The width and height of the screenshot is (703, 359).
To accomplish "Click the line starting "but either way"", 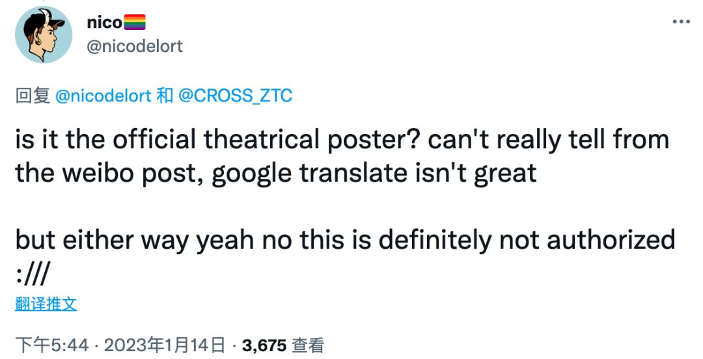I will point(345,241).
